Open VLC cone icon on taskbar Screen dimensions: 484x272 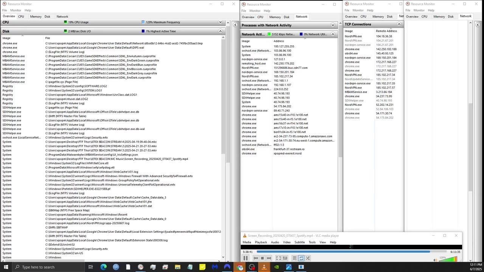[264, 267]
